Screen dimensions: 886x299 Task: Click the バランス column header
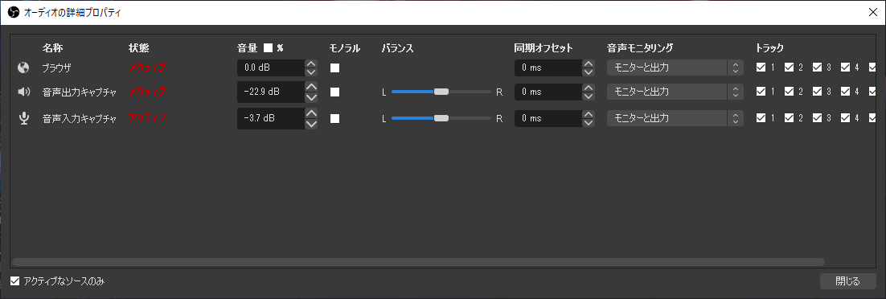coord(398,48)
